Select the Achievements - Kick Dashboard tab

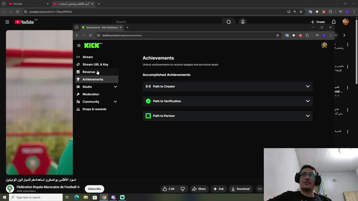102,27
